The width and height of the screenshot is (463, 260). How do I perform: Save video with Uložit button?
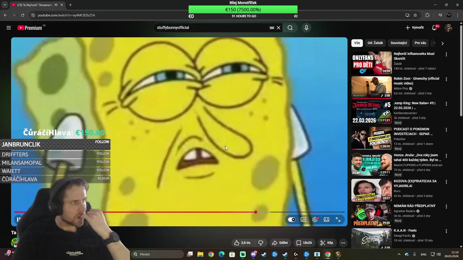[x=304, y=243]
